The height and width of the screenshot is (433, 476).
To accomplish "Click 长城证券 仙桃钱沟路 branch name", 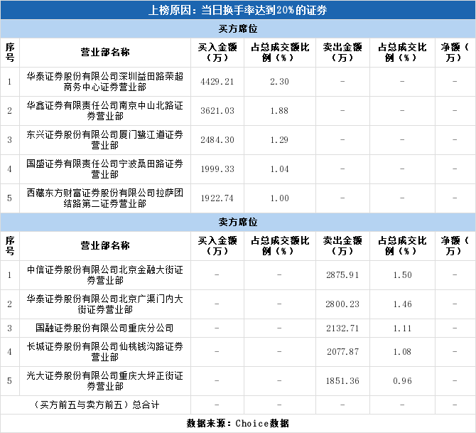I will tap(105, 352).
